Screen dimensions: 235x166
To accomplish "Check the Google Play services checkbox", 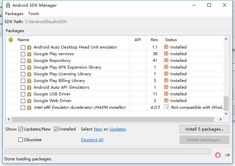I will tap(23, 54).
